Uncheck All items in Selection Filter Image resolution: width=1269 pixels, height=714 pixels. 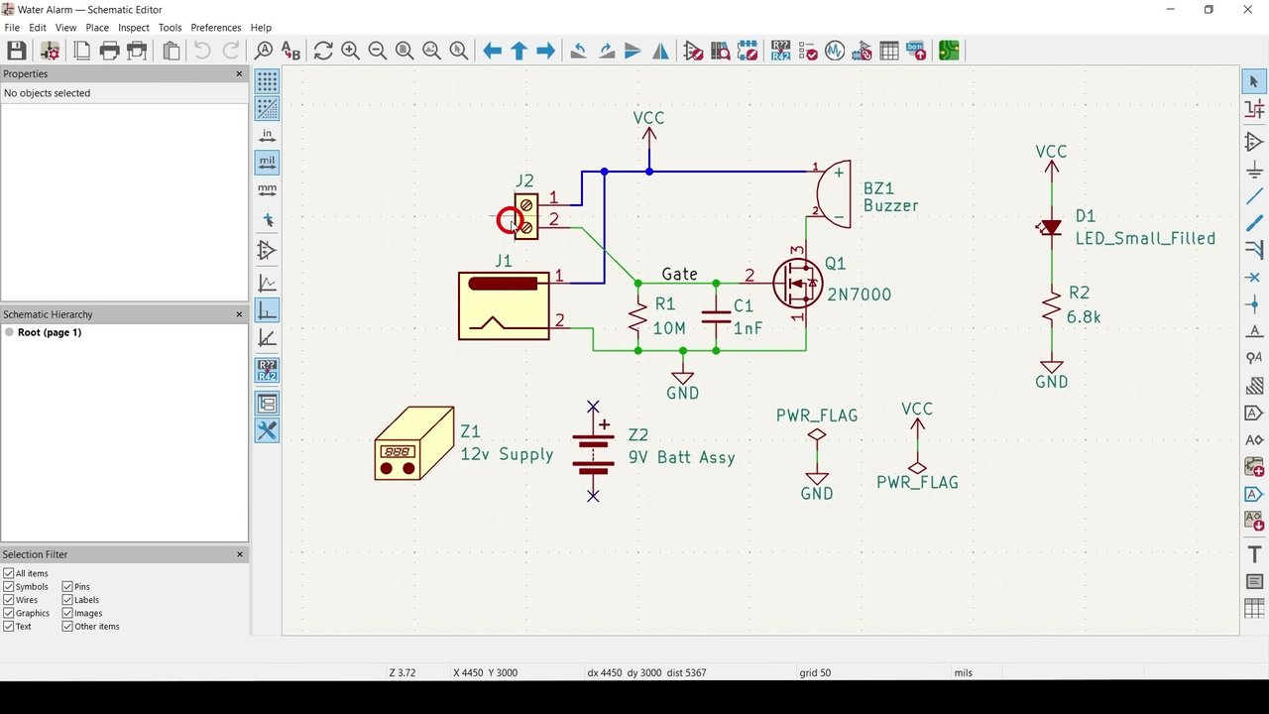tap(9, 573)
